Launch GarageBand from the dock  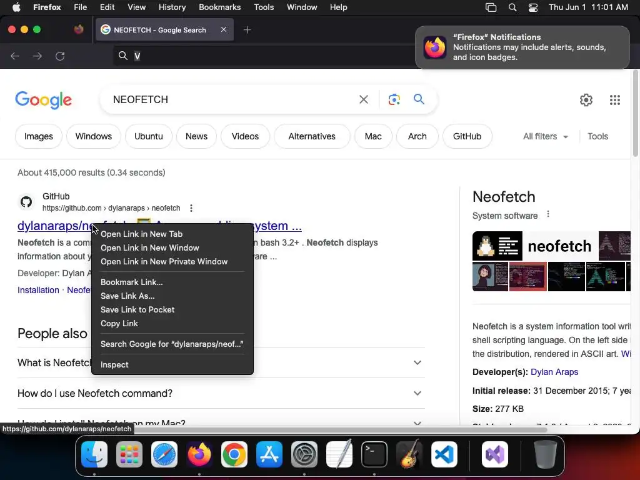[x=409, y=454]
